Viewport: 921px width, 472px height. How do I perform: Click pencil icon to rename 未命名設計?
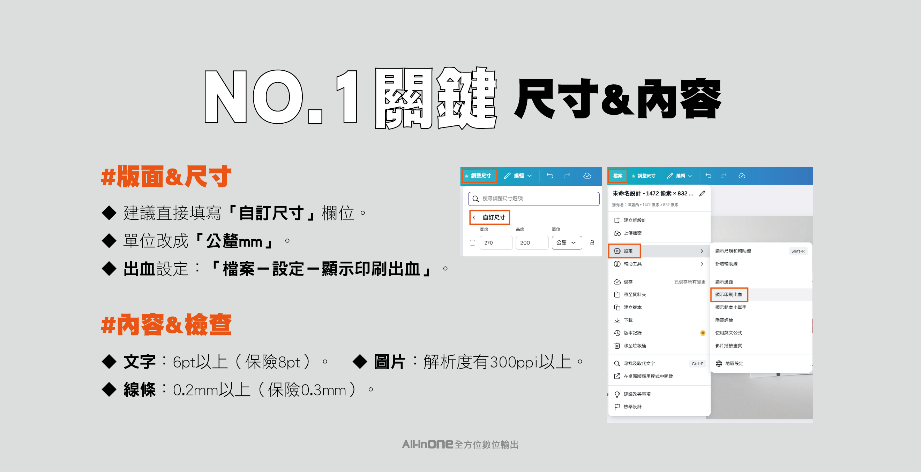coord(702,194)
